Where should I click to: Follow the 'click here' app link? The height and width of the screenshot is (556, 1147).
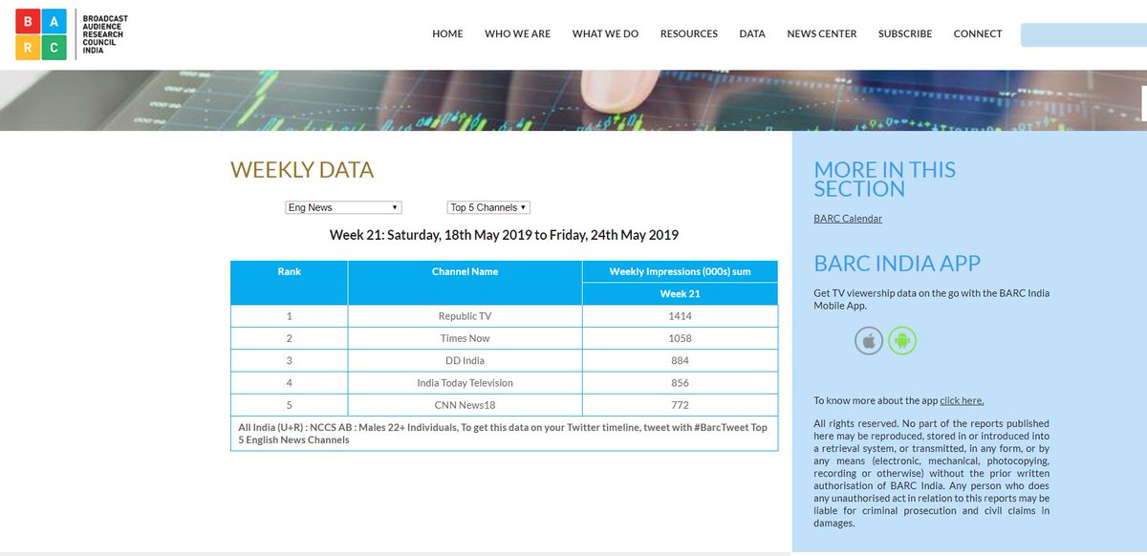[962, 400]
